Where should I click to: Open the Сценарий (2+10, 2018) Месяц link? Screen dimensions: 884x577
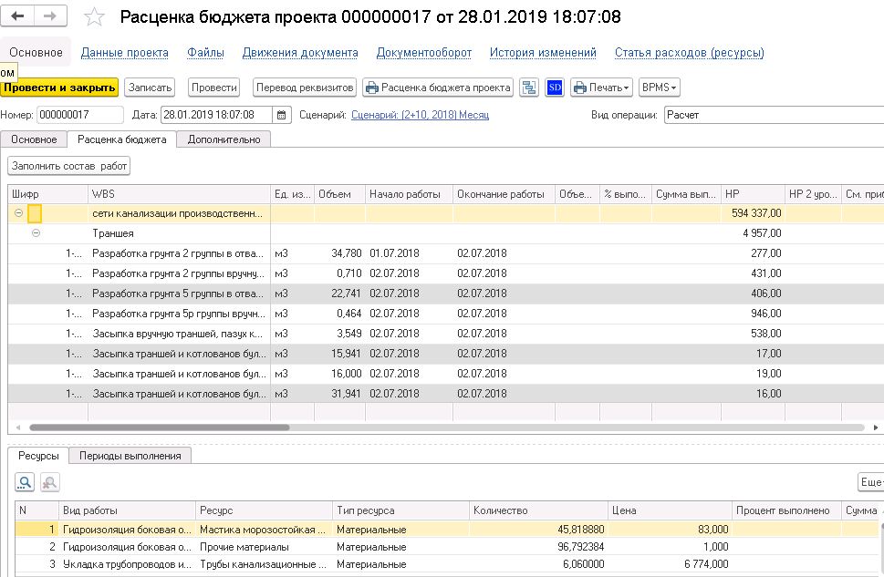point(420,115)
